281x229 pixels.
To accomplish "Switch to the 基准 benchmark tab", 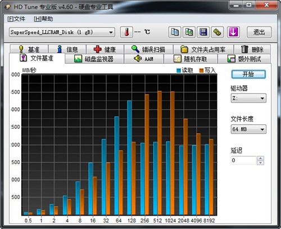I will click(x=29, y=49).
